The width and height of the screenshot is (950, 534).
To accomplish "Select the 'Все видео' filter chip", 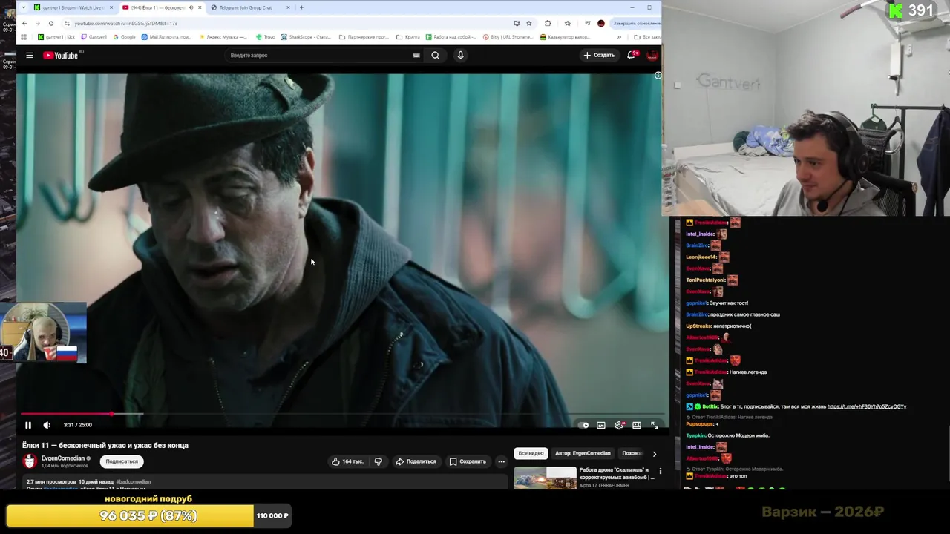I will [531, 453].
